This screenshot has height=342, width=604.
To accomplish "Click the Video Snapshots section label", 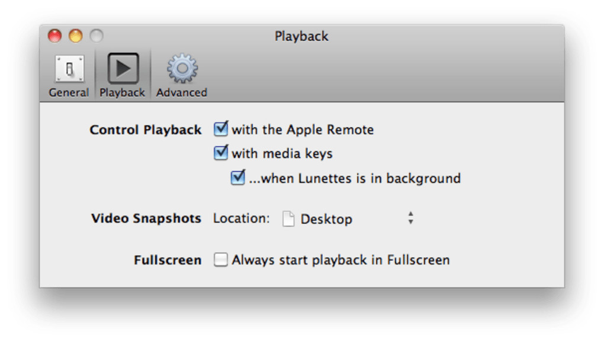I will pyautogui.click(x=146, y=218).
